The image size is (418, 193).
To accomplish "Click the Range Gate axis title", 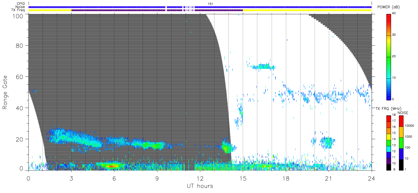I will [x=5, y=92].
